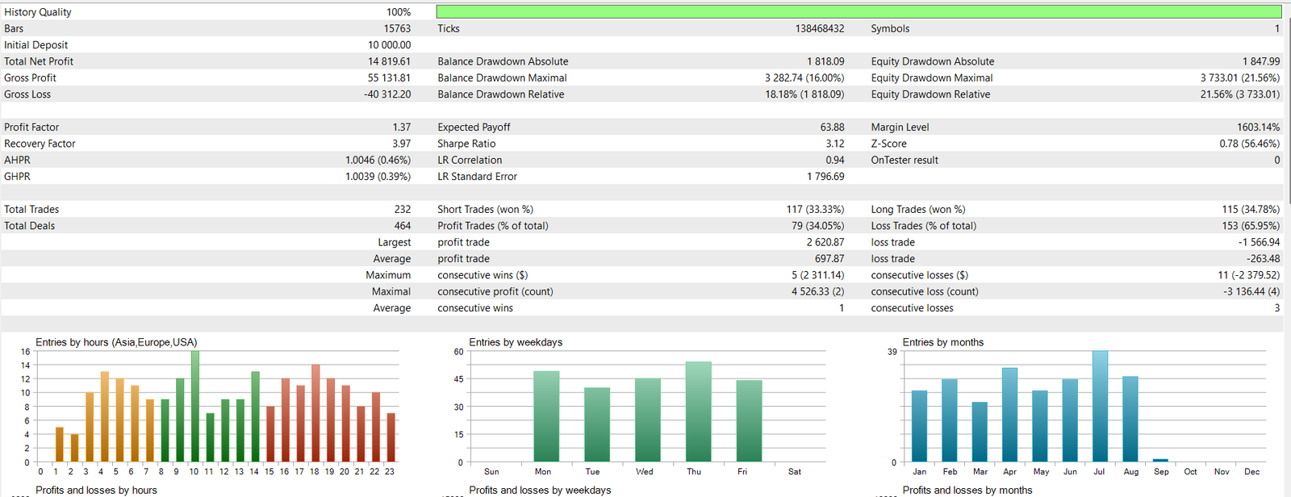Select maximal consecutive loss value -3 136.44 (4)
Image resolution: width=1291 pixels, height=497 pixels.
coord(1251,292)
